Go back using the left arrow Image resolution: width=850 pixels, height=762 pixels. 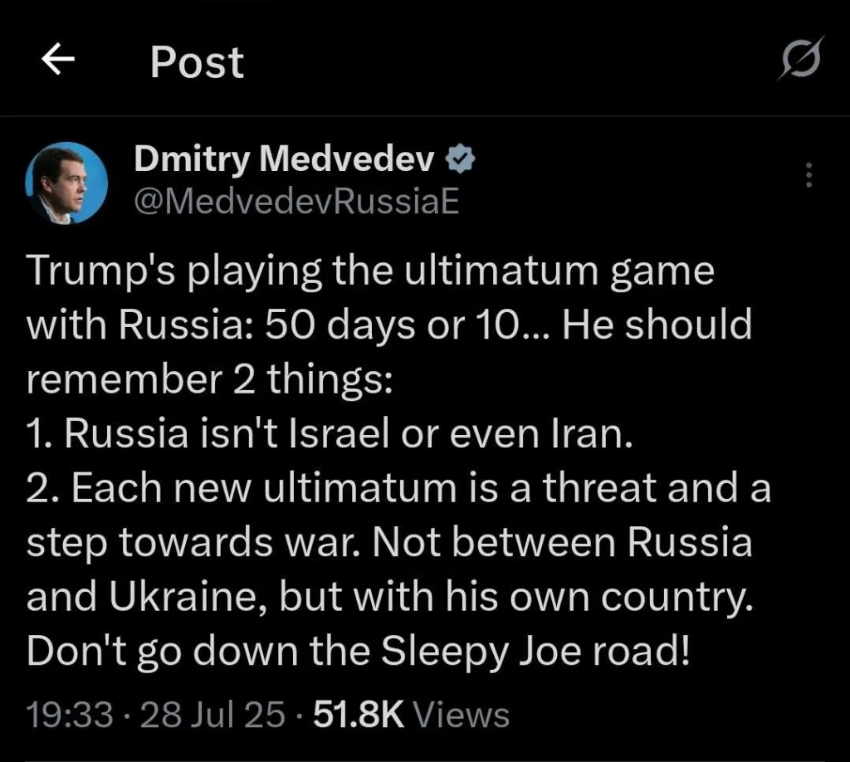pos(59,61)
